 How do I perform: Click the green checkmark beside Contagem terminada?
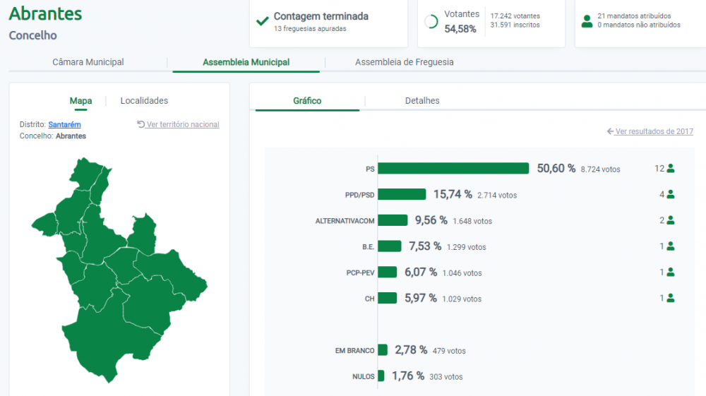pyautogui.click(x=262, y=21)
